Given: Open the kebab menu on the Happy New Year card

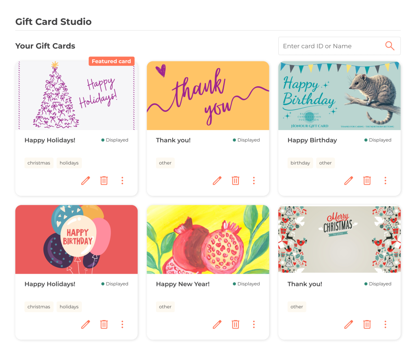Looking at the screenshot, I should coord(254,324).
